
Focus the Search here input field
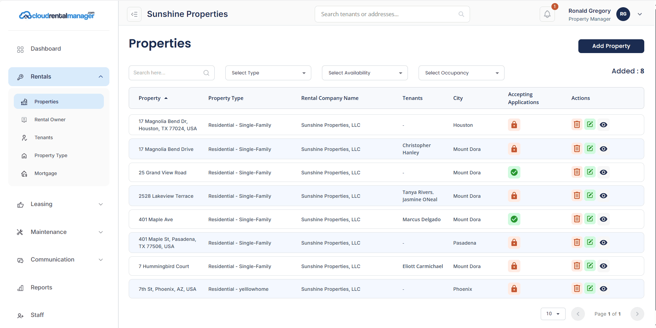click(167, 73)
